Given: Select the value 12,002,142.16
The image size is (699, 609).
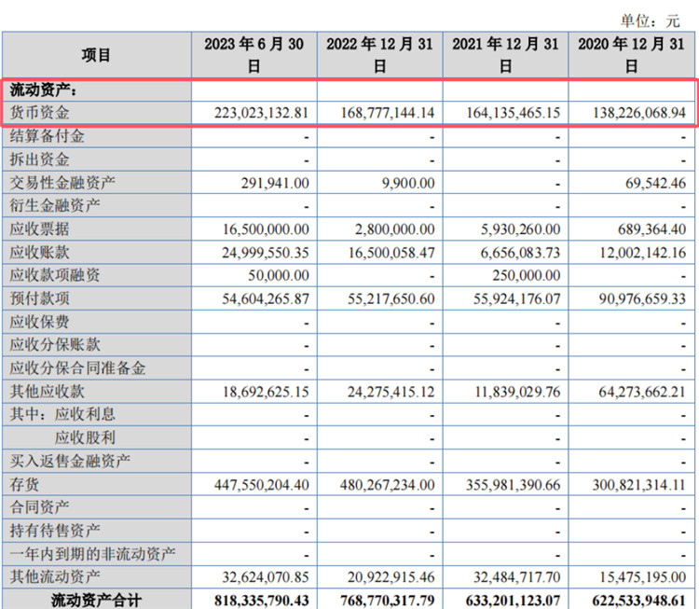Looking at the screenshot, I should (643, 253).
